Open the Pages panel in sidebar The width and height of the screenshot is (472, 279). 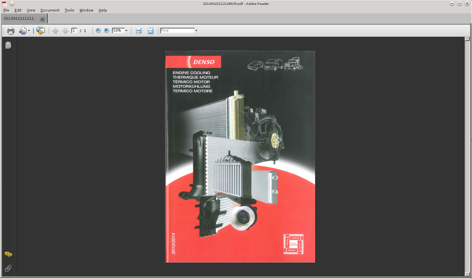click(8, 45)
